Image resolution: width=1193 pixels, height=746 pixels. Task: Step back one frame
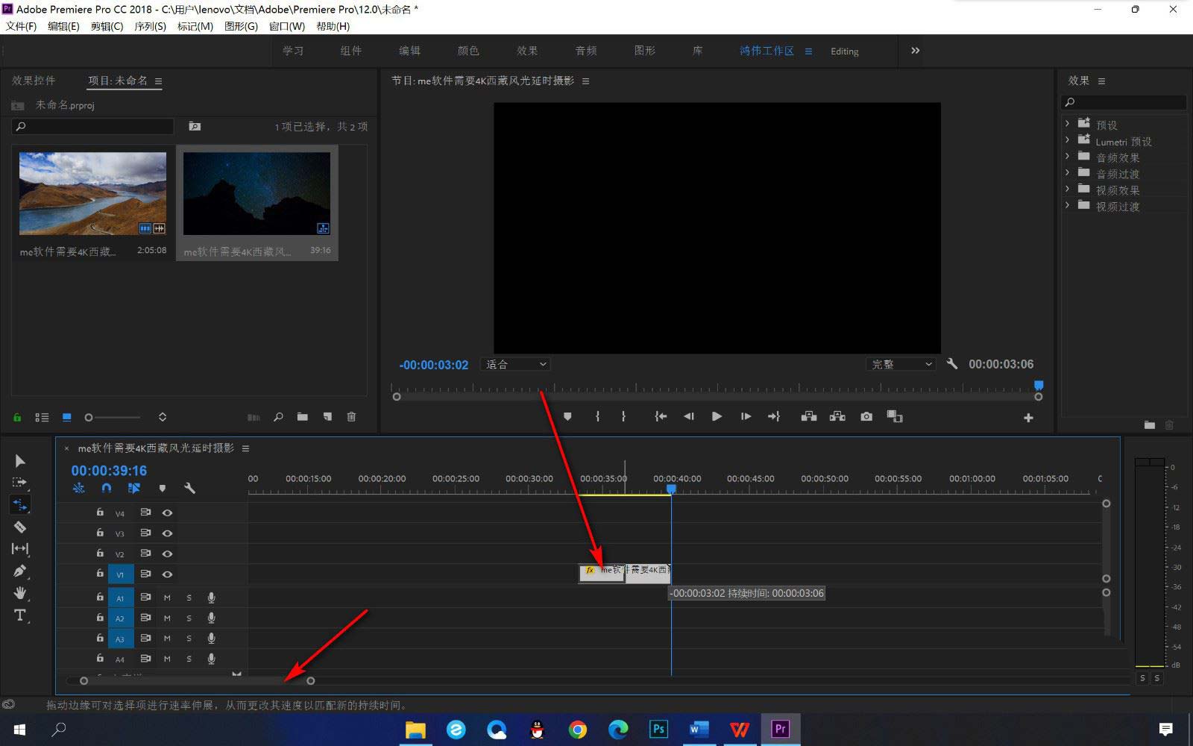coord(689,416)
